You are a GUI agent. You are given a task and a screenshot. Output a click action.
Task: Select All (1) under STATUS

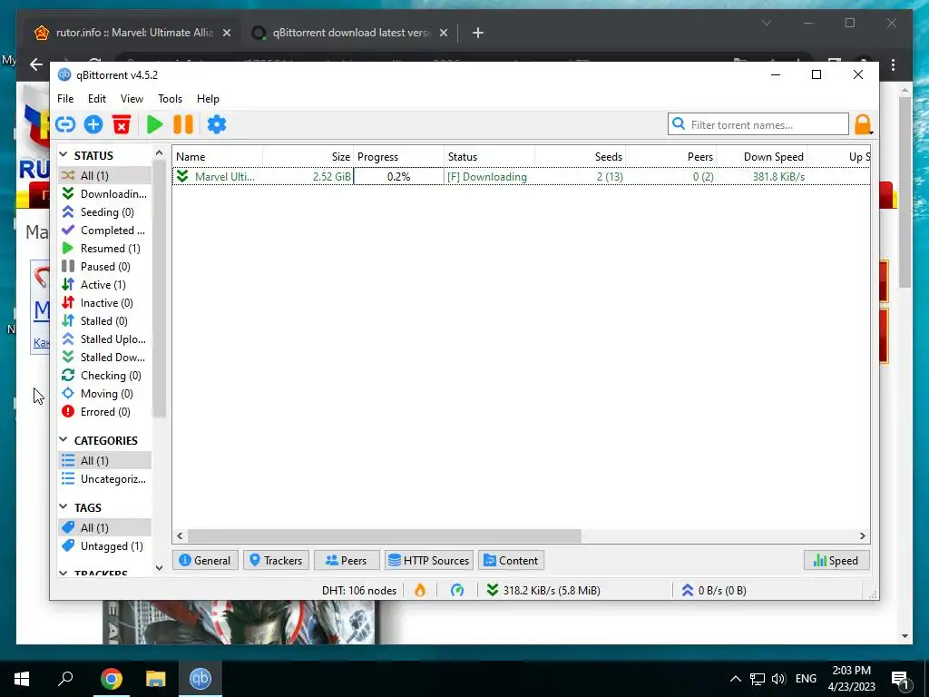click(104, 175)
